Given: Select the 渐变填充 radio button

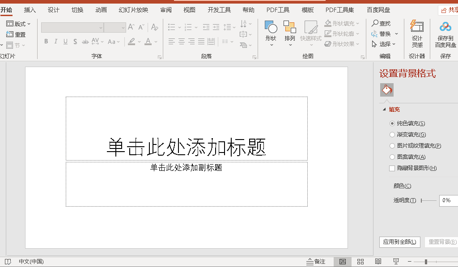Looking at the screenshot, I should click(x=392, y=134).
